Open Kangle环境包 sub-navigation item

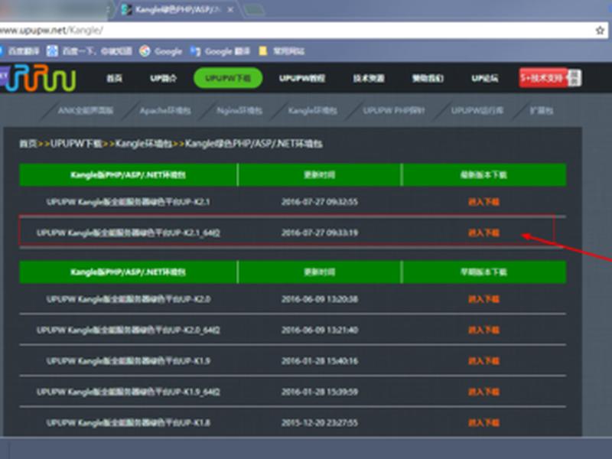[312, 111]
